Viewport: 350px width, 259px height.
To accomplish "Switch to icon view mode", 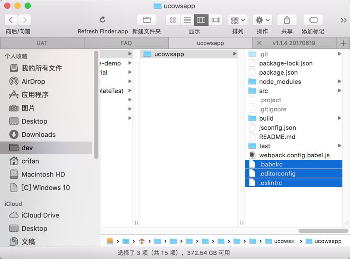I will (x=173, y=20).
